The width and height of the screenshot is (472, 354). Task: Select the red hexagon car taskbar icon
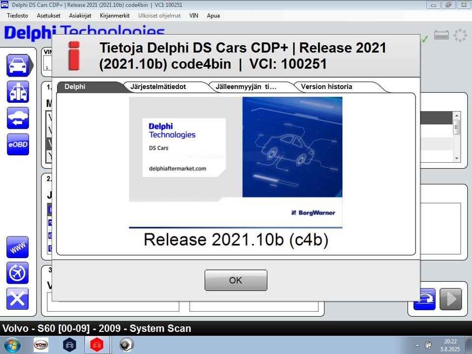click(x=97, y=345)
